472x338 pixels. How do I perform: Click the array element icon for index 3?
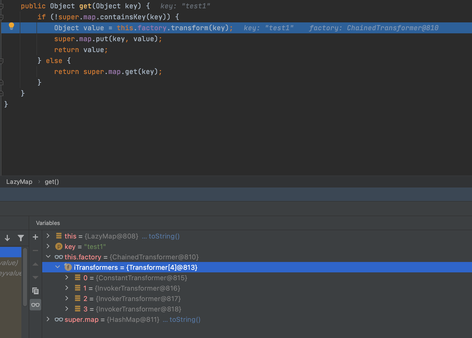78,309
